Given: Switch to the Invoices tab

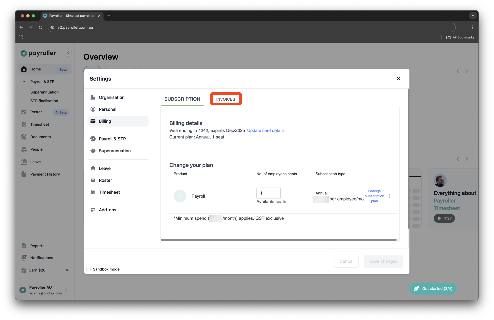Looking at the screenshot, I should tap(226, 99).
